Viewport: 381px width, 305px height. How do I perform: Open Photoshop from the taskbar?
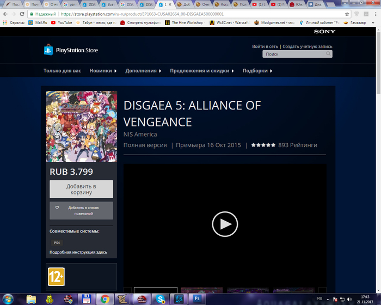(197, 298)
